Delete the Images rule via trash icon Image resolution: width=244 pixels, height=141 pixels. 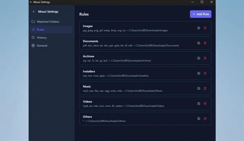tap(205, 28)
